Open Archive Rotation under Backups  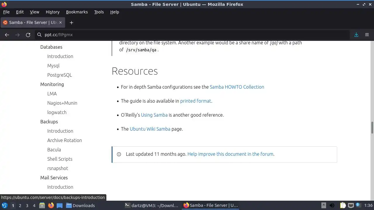(65, 140)
